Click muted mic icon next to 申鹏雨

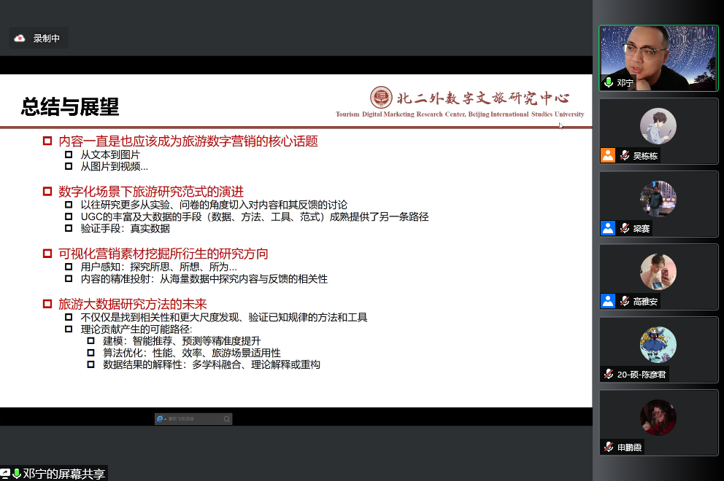coord(608,447)
